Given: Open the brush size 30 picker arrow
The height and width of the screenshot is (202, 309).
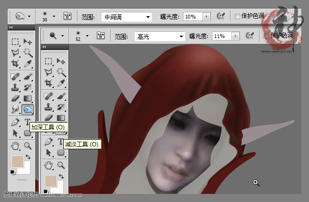Looking at the screenshot, I should 54,17.
